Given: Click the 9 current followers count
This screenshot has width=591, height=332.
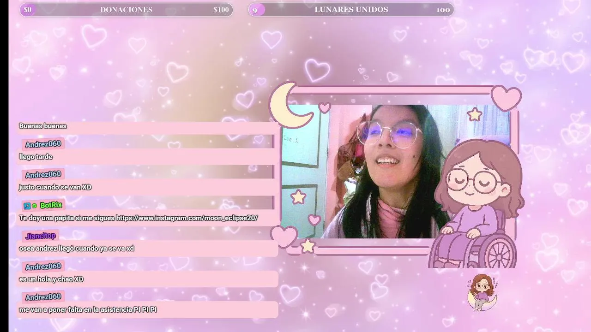Looking at the screenshot, I should coord(255,10).
